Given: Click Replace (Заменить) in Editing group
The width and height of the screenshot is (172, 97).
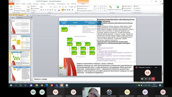Looking at the screenshot, I should 137,8.
